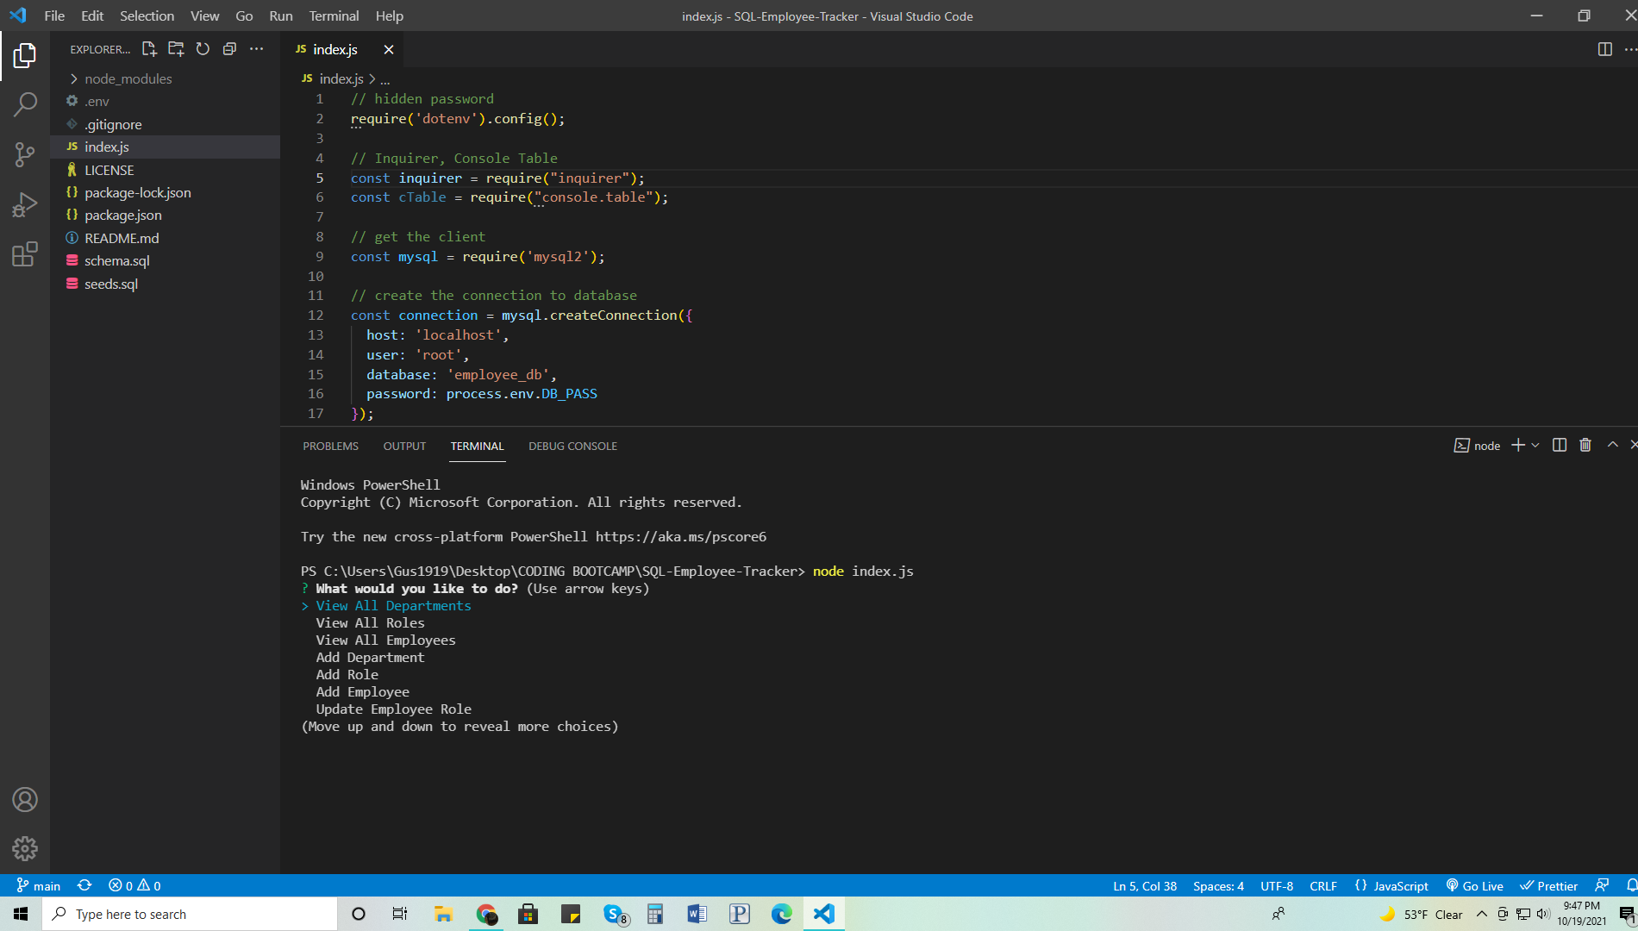Expand the node_modules folder
This screenshot has width=1638, height=931.
coord(126,78)
